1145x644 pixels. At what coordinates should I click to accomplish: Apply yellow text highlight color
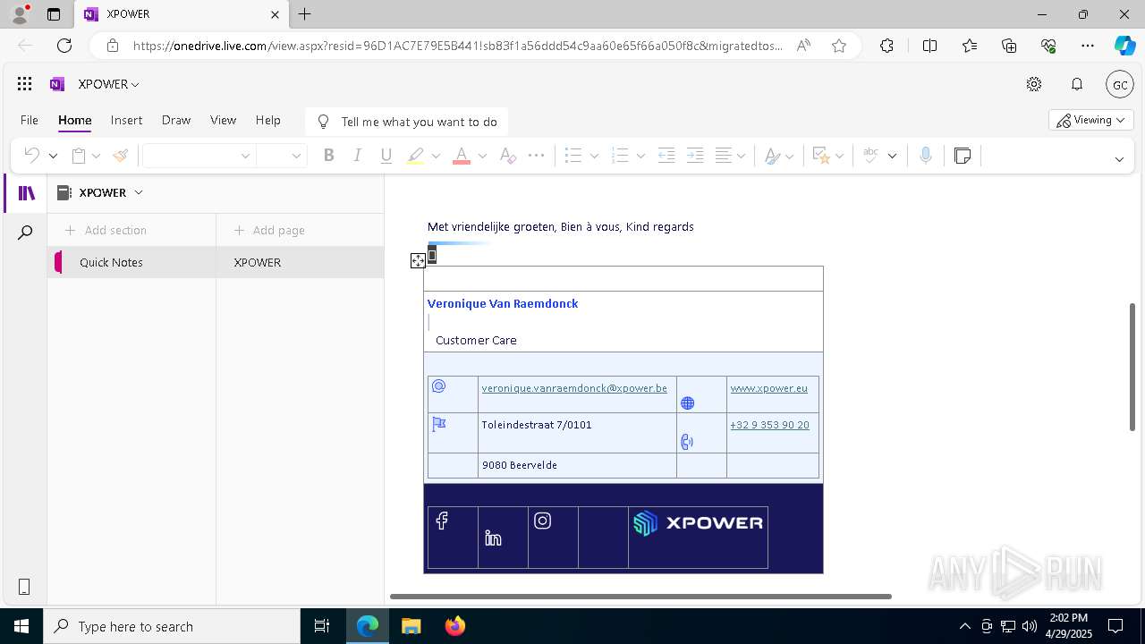[x=415, y=156]
